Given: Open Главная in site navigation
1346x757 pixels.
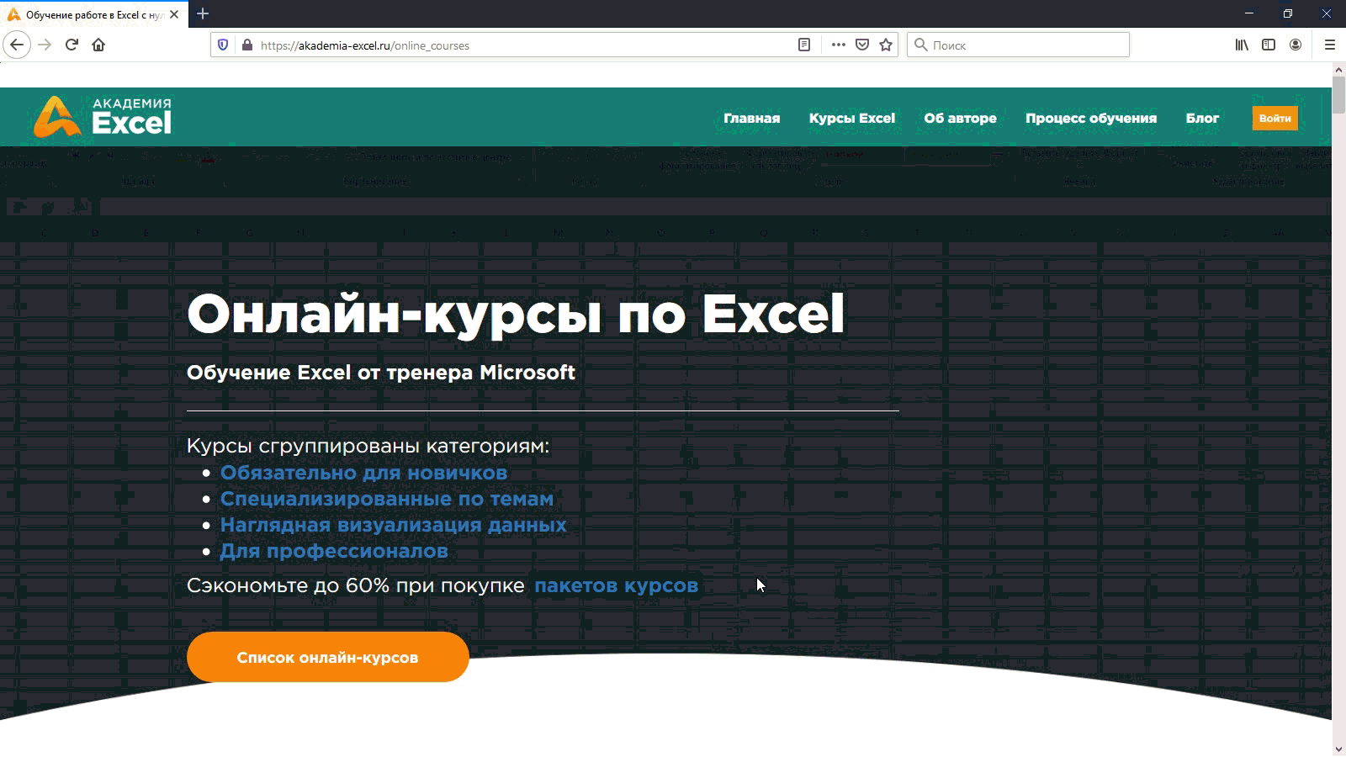Looking at the screenshot, I should (751, 118).
